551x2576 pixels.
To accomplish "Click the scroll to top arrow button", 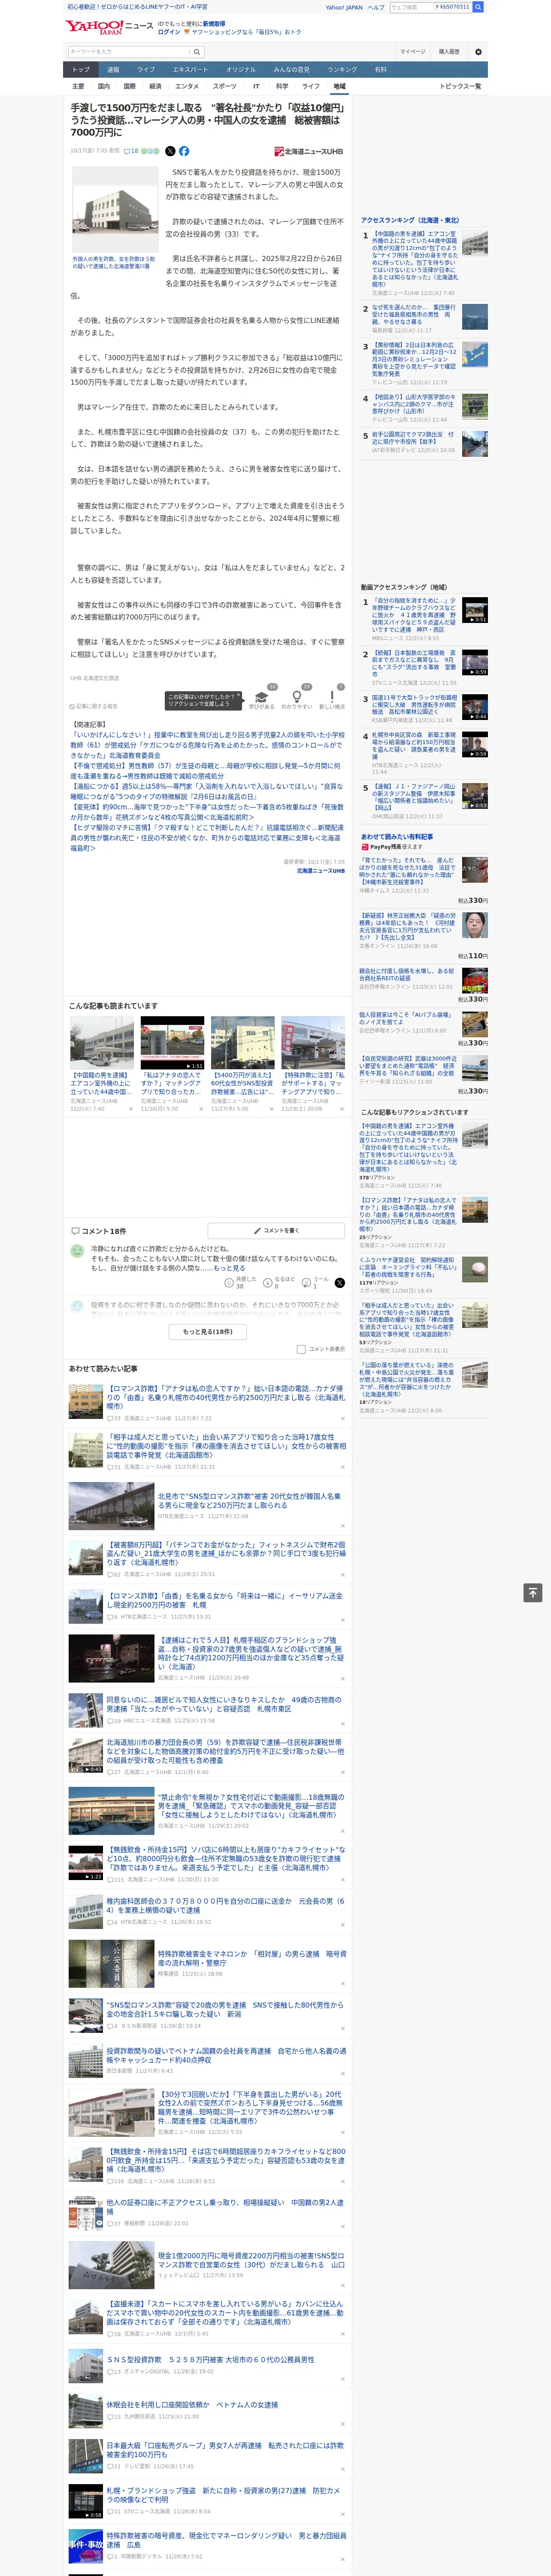I will tap(532, 1592).
